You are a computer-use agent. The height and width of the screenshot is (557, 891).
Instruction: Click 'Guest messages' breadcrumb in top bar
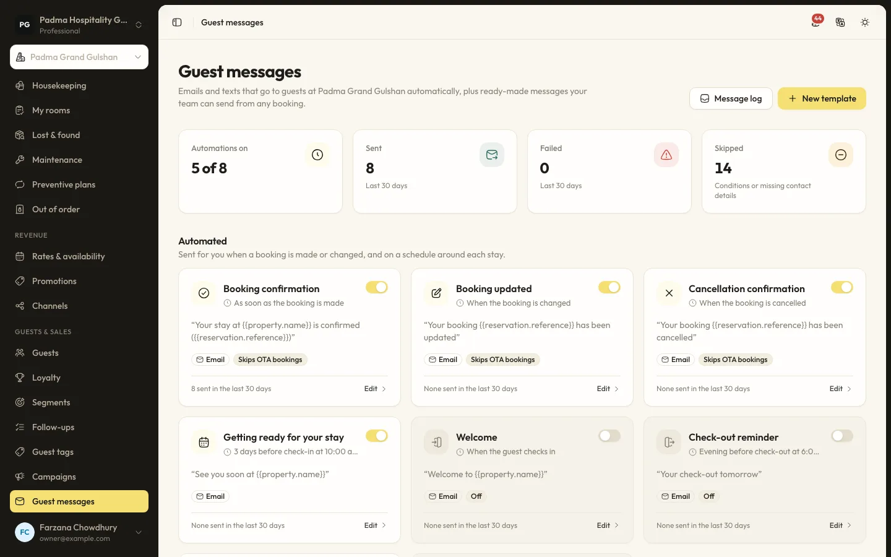[232, 22]
